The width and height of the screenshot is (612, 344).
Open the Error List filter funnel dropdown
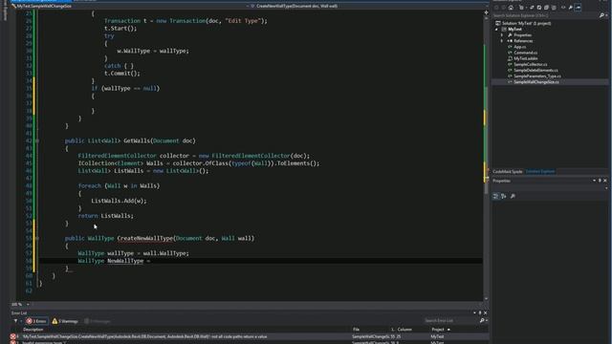pos(17,321)
